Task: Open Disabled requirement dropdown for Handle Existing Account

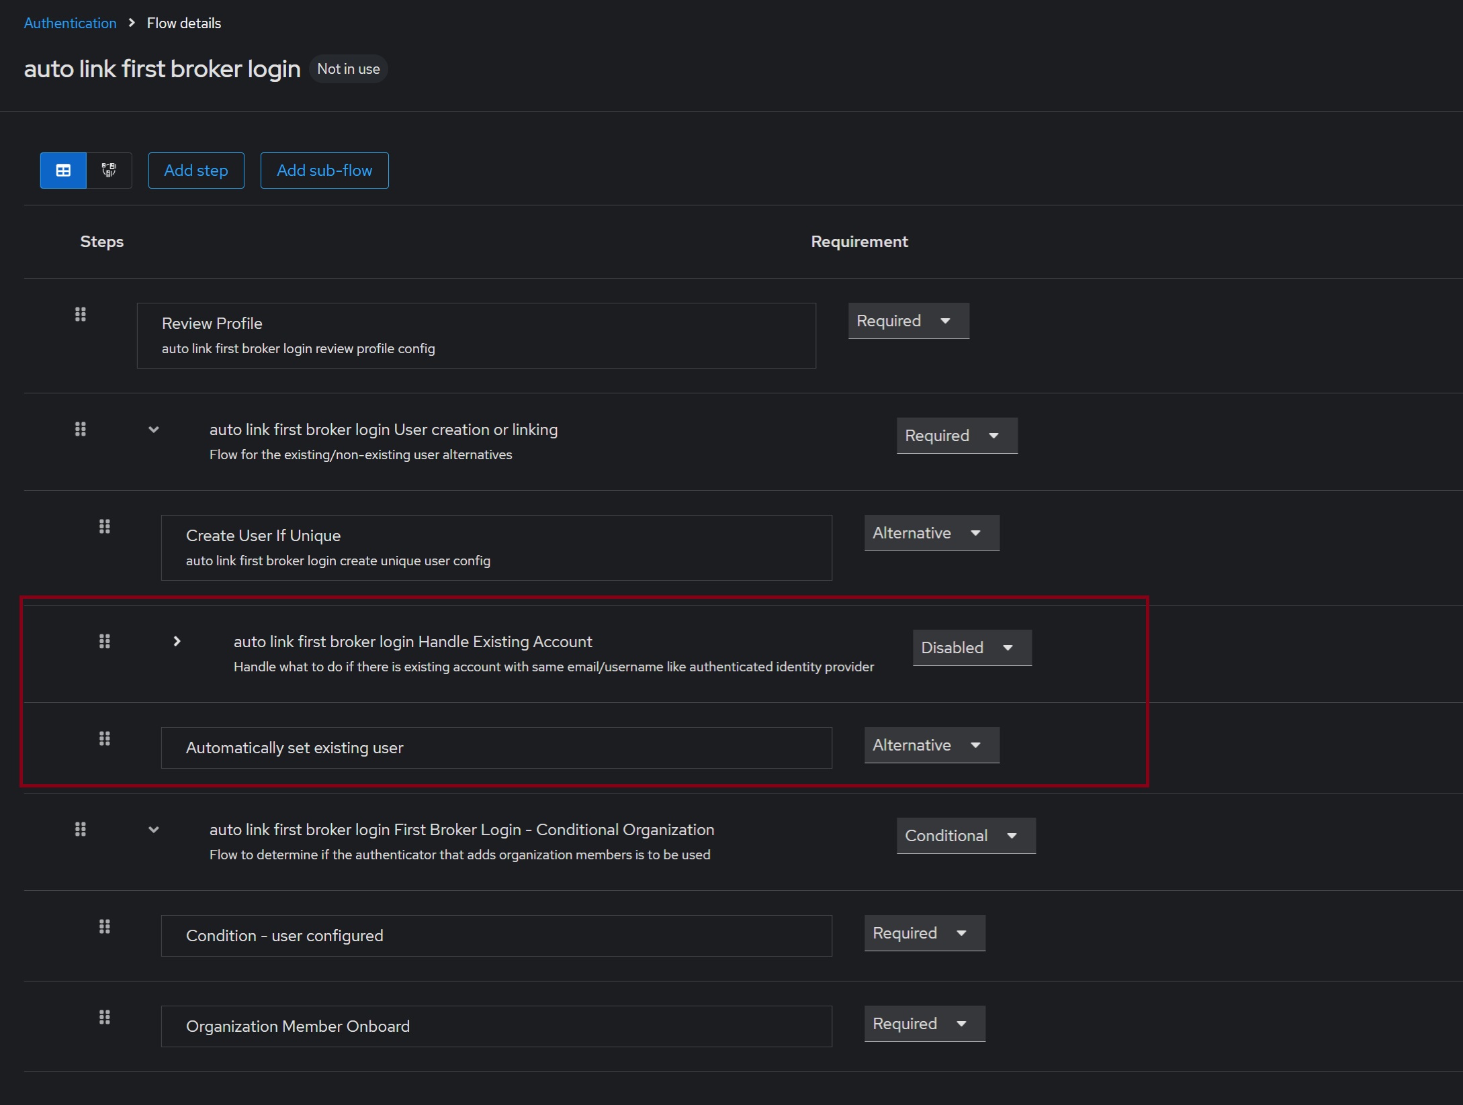Action: (971, 648)
